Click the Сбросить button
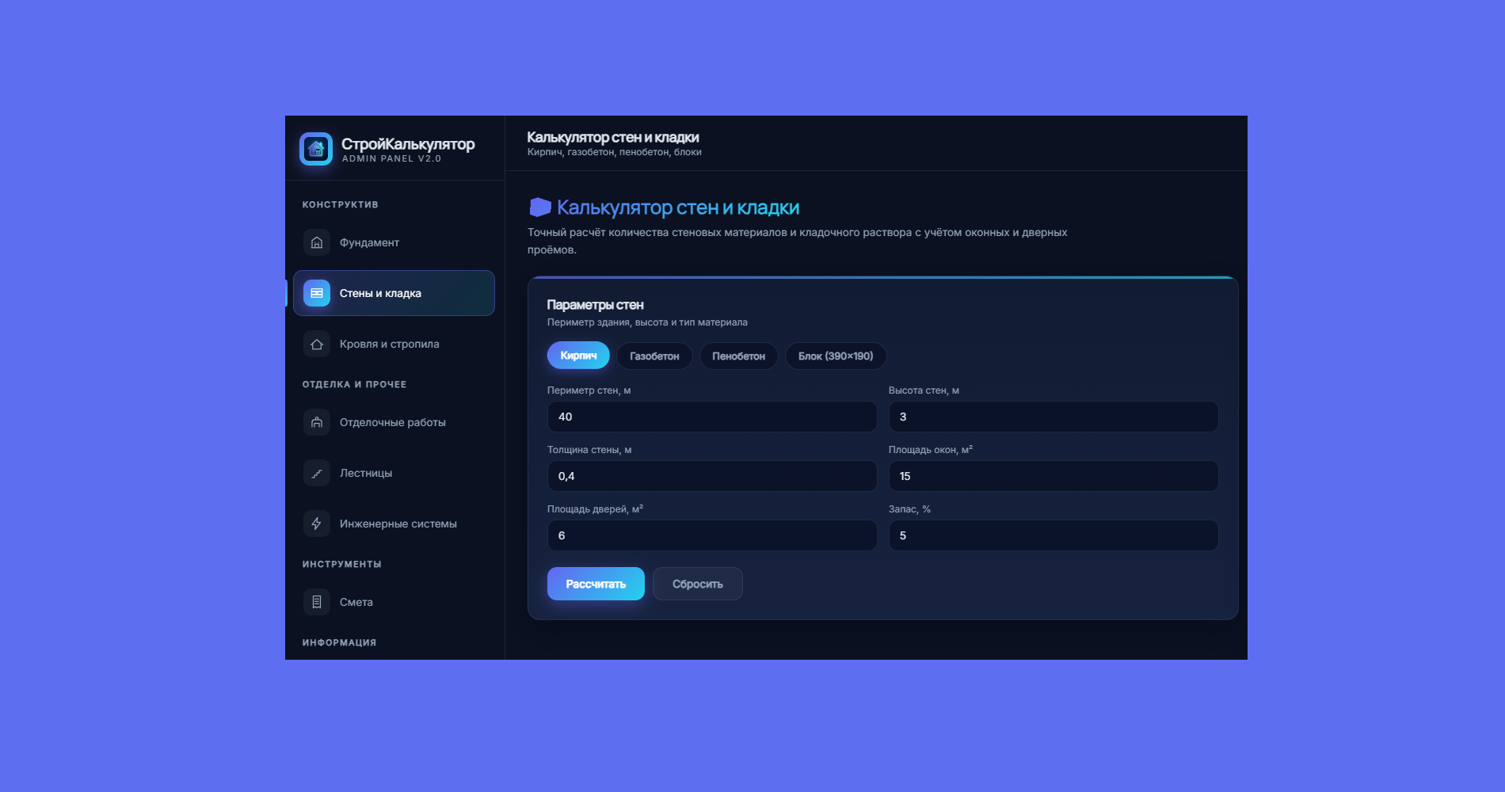Screen dimensions: 1505x792 (x=698, y=584)
